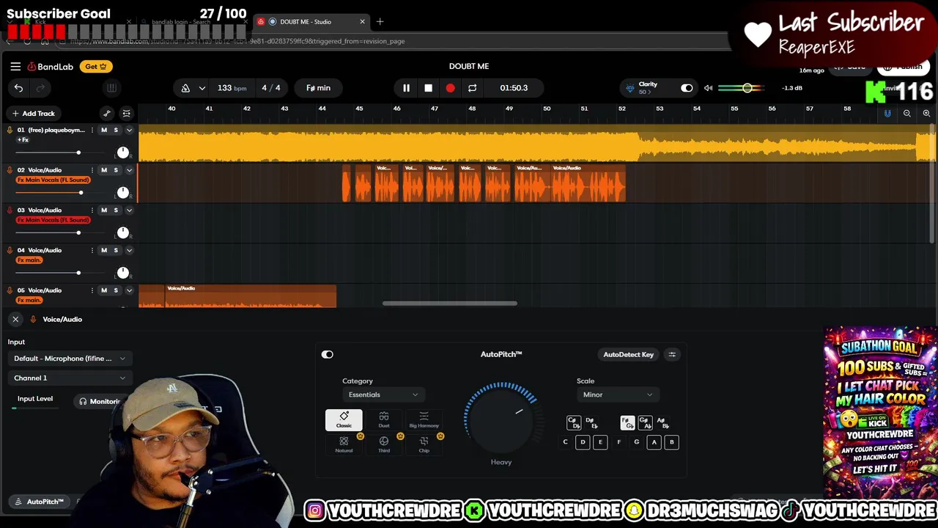This screenshot has width=938, height=528.
Task: Click the AutoDetect Key button
Action: tap(628, 354)
